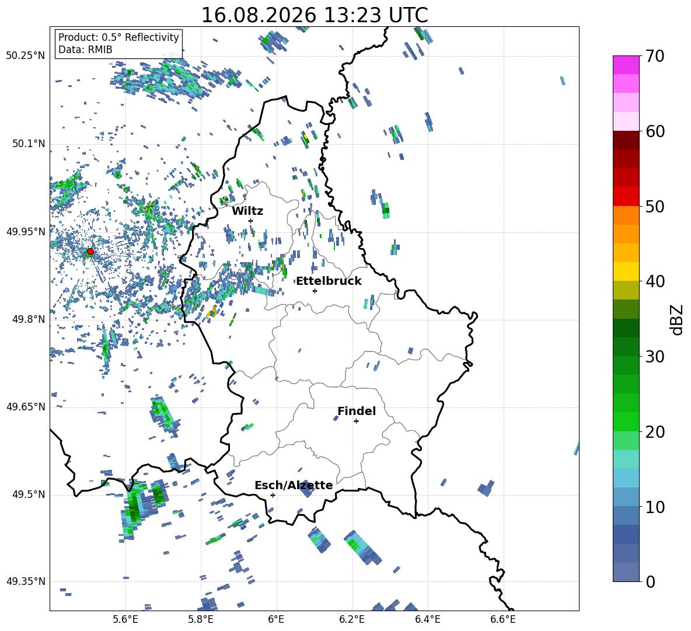Click the Wiltz station cross marker
The width and height of the screenshot is (691, 631).
pos(251,221)
